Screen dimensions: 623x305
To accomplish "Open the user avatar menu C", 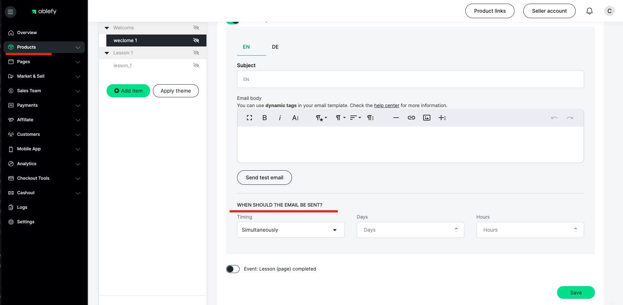I will (609, 11).
